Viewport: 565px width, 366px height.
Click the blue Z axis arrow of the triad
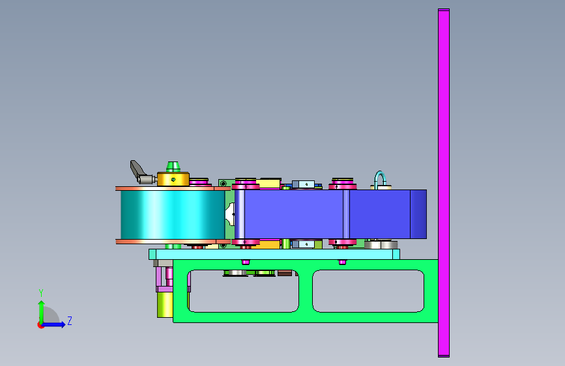tap(54, 324)
